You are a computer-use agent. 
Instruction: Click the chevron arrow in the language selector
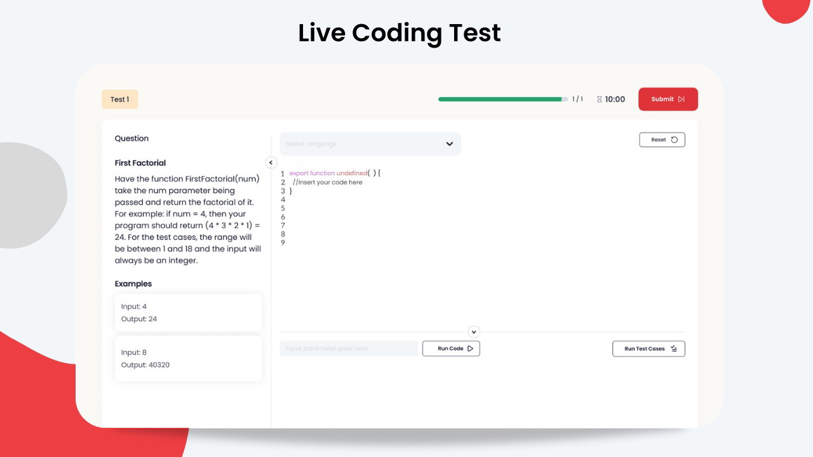point(450,144)
